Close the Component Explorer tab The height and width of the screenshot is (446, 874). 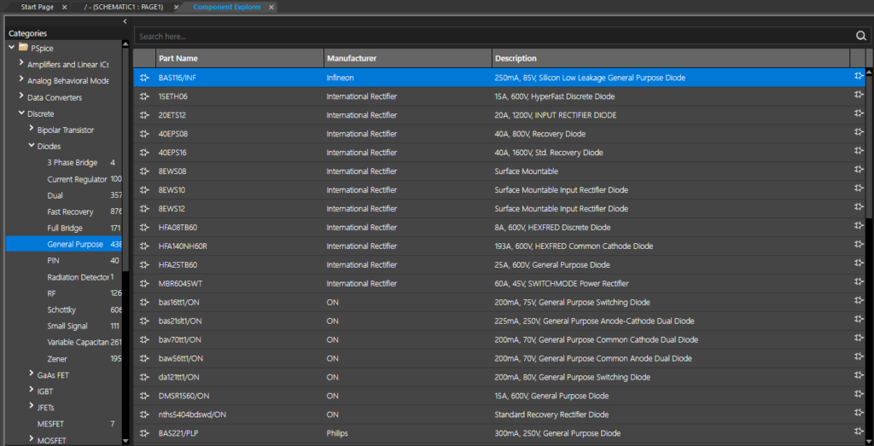271,7
